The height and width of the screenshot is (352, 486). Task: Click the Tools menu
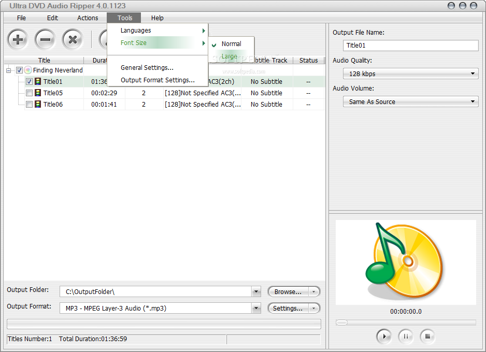[x=124, y=18]
